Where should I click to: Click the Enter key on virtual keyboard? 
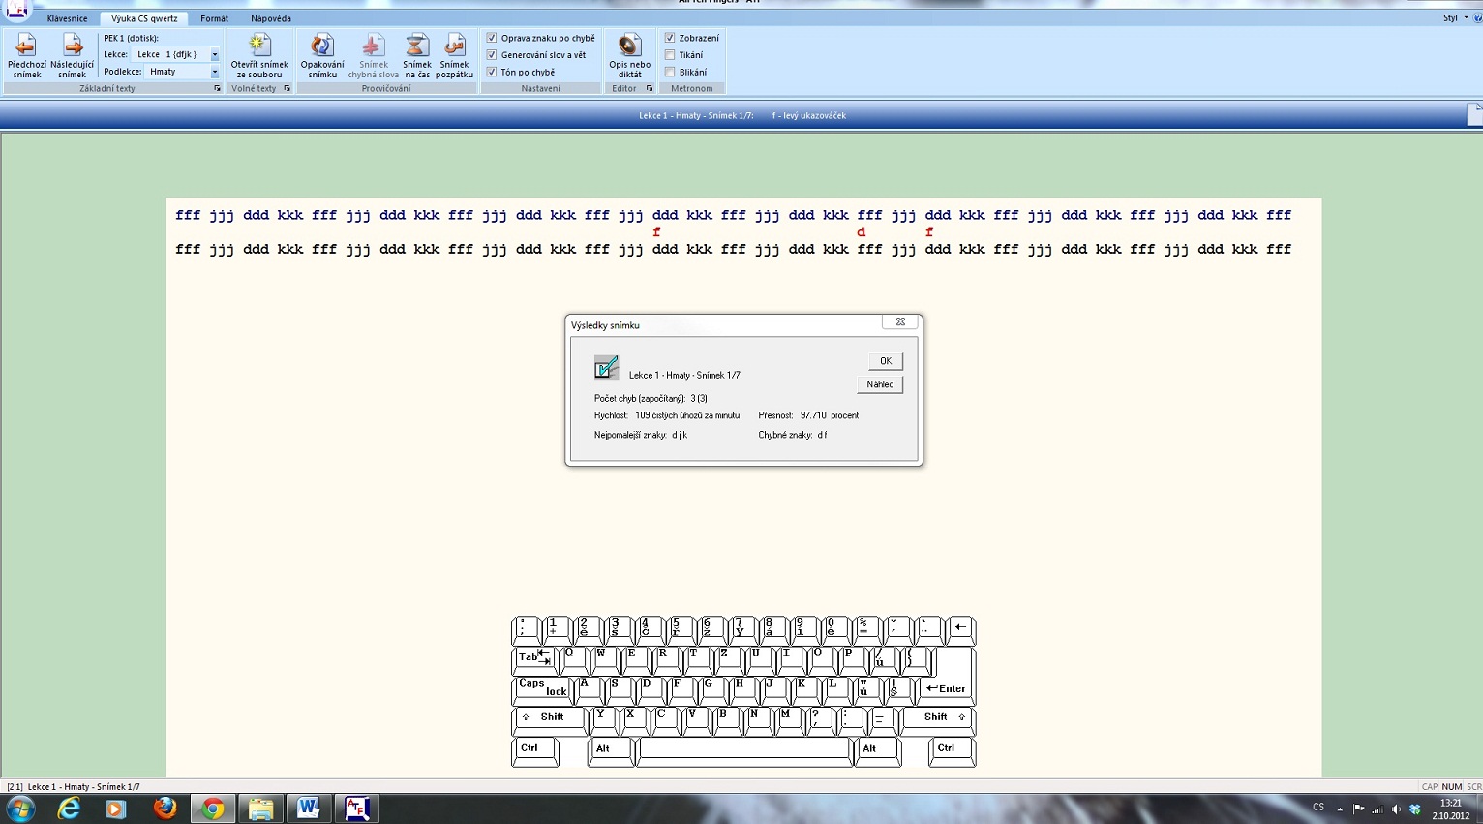946,688
